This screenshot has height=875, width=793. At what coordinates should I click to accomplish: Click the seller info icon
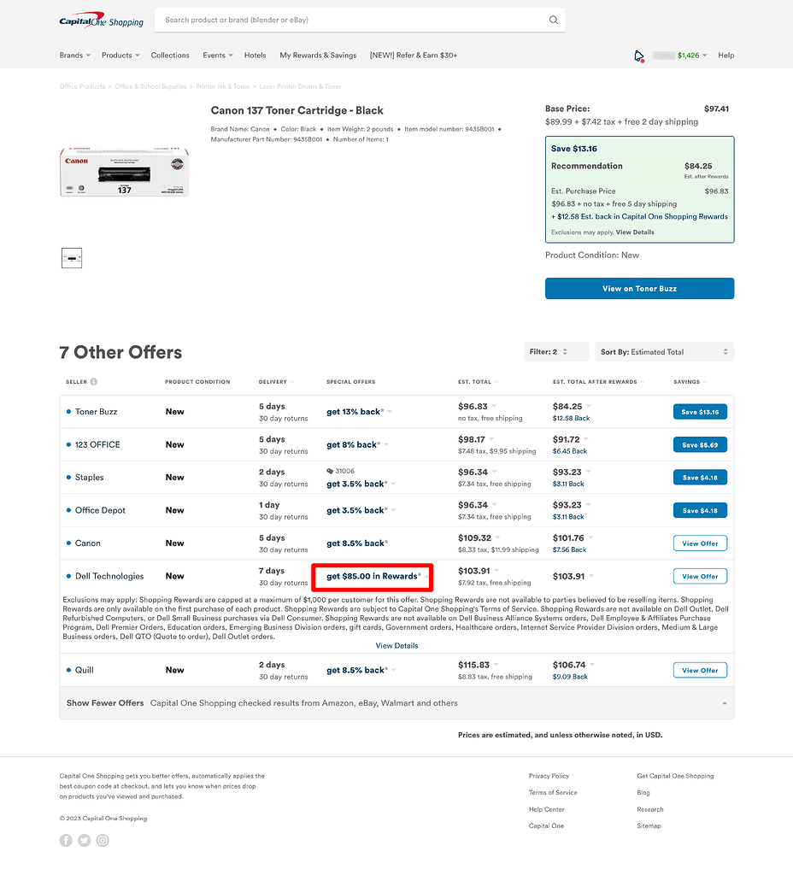94,382
